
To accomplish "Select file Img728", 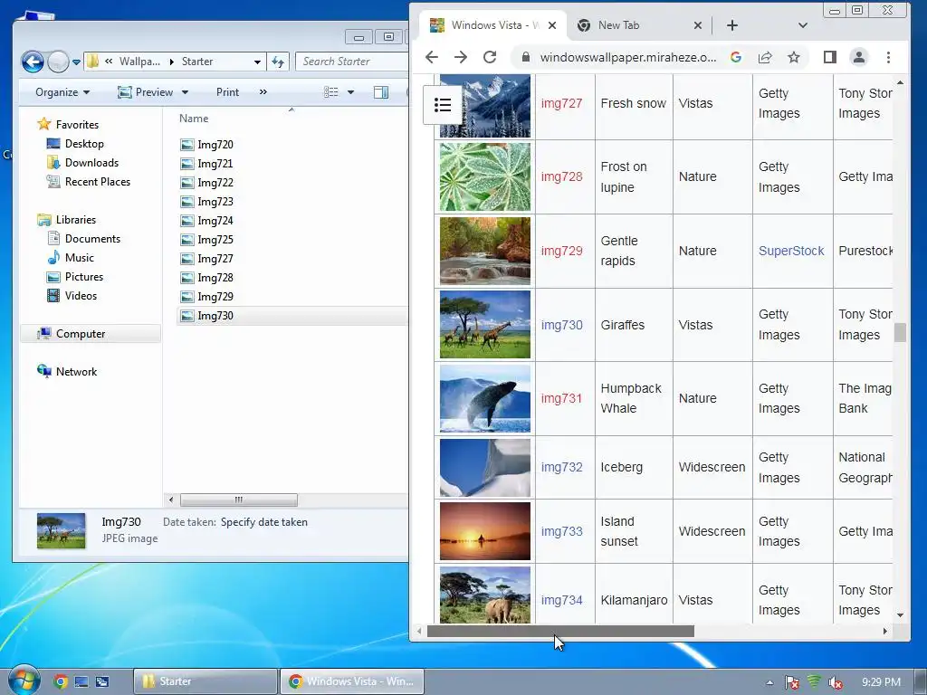I will [215, 277].
